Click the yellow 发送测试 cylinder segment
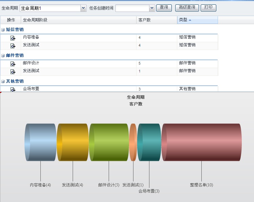The width and height of the screenshot is (254, 202). [x=73, y=142]
